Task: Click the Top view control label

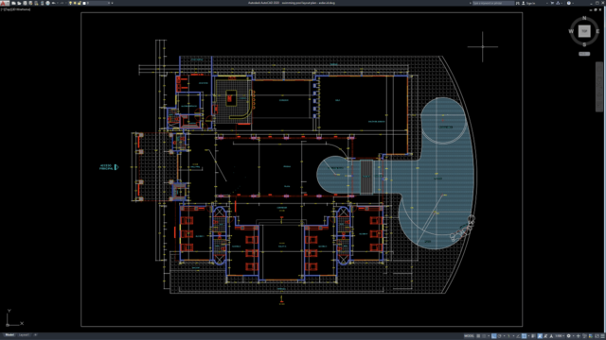Action: [x=7, y=9]
